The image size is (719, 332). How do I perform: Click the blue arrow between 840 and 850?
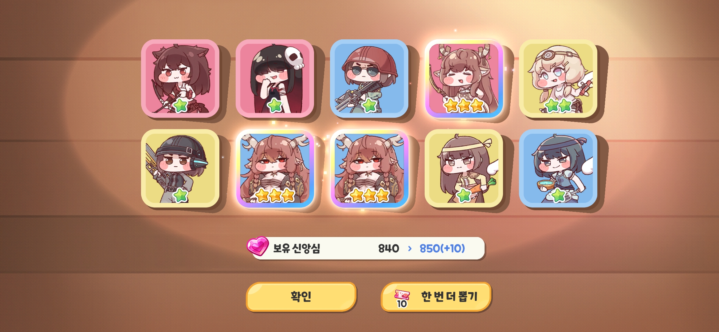(410, 248)
